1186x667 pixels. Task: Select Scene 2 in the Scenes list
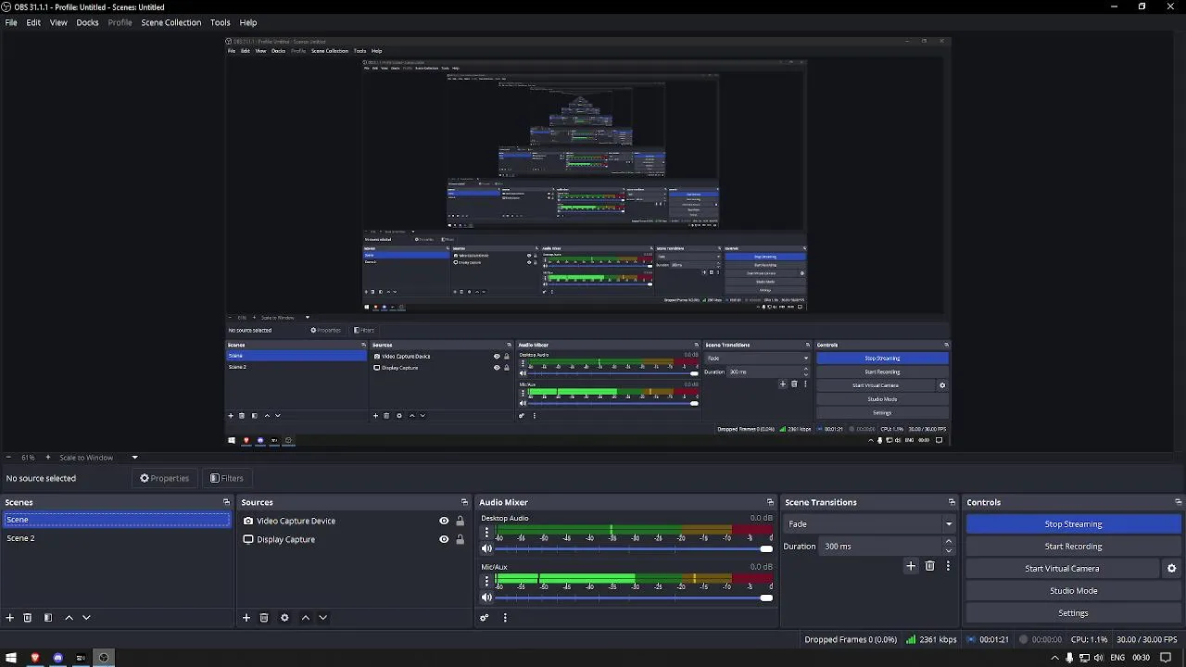pos(117,538)
